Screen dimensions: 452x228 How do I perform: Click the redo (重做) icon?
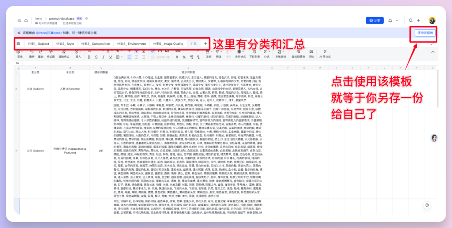[41, 52]
